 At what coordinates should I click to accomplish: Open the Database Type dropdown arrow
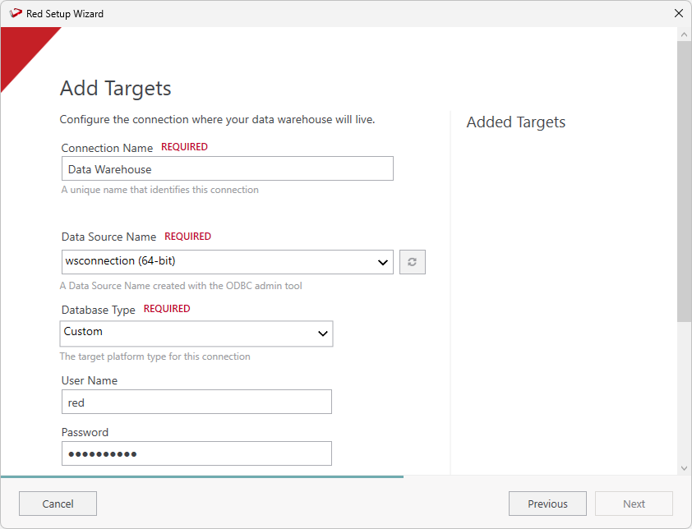[323, 333]
